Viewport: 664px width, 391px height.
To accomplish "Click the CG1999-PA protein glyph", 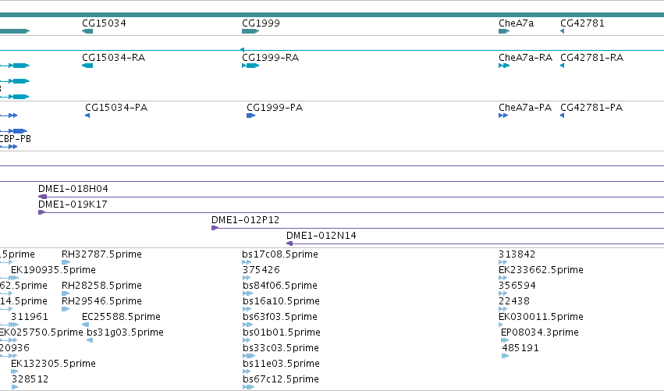I will (x=250, y=116).
